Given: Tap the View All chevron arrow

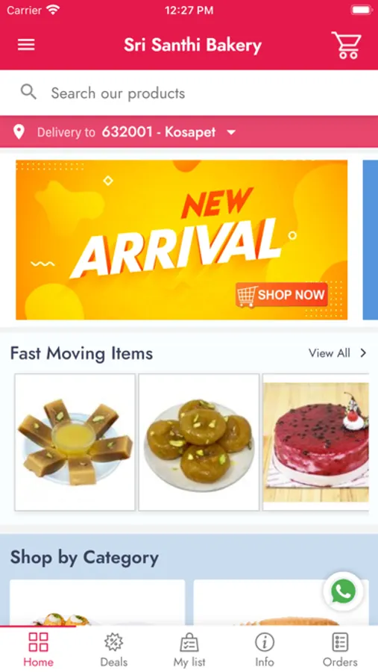Looking at the screenshot, I should tap(363, 353).
